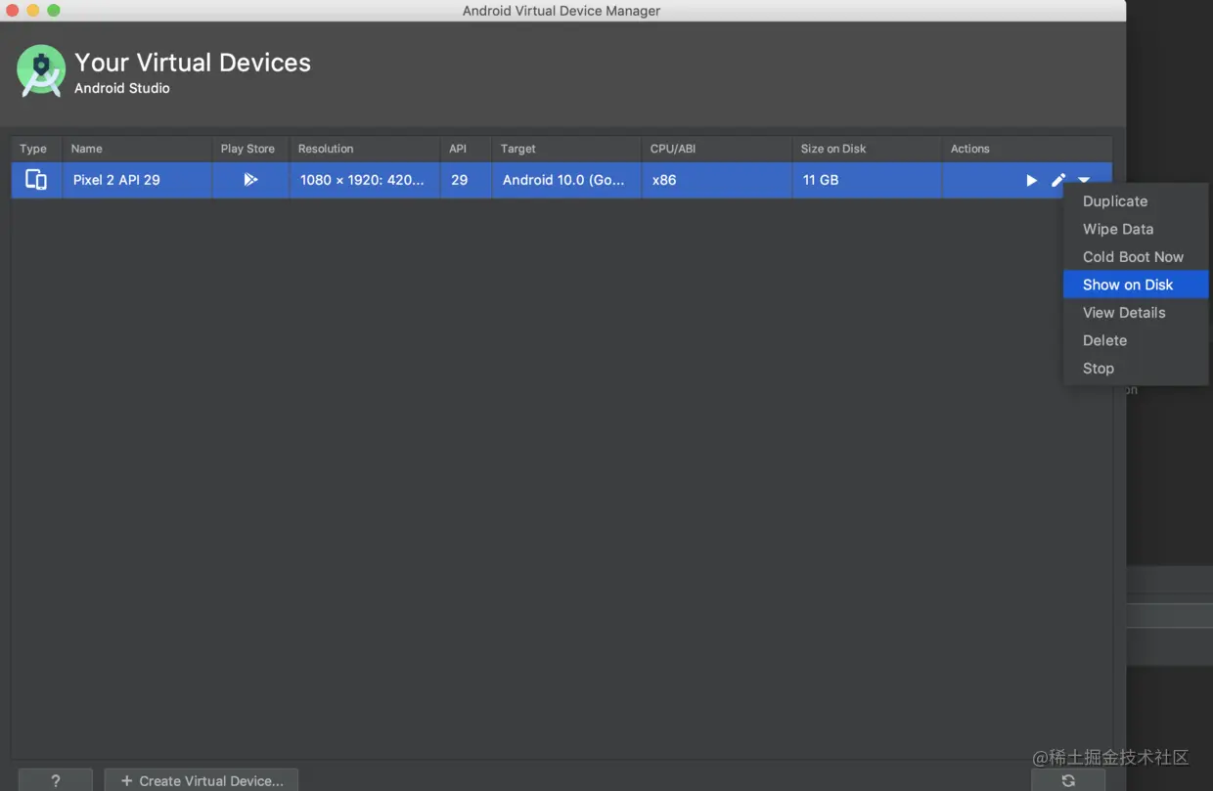Sort by the Size on Disk column header
1213x791 pixels.
pos(867,149)
